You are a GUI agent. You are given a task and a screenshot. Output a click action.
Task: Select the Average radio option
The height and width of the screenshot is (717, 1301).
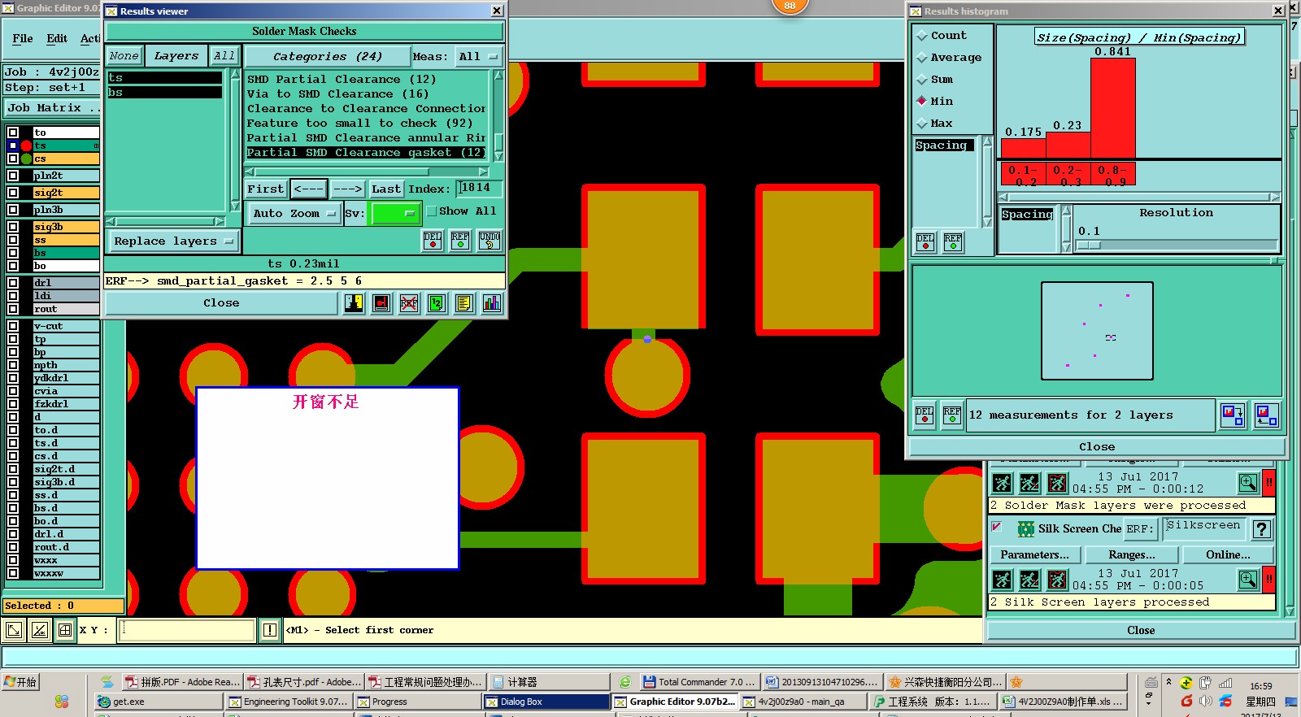click(921, 58)
